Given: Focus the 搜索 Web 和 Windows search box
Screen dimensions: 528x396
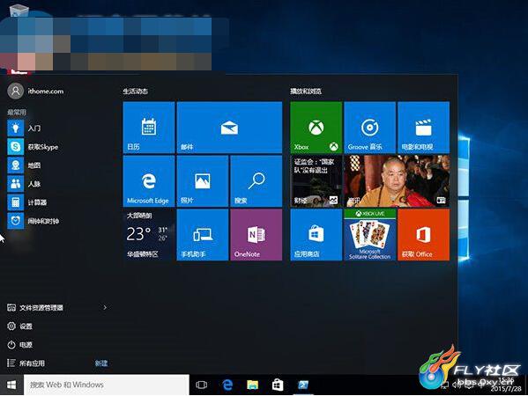Looking at the screenshot, I should click(106, 385).
